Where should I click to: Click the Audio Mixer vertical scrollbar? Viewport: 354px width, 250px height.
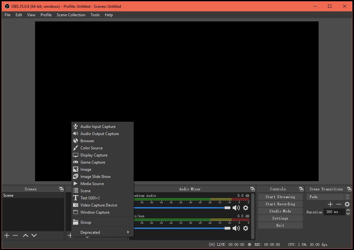[253, 216]
